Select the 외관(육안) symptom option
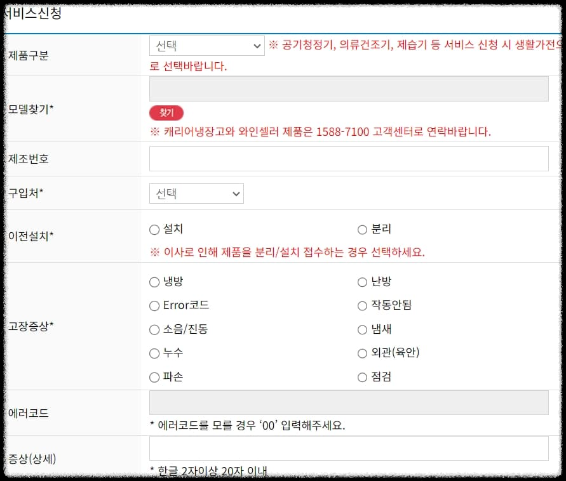 (x=361, y=353)
